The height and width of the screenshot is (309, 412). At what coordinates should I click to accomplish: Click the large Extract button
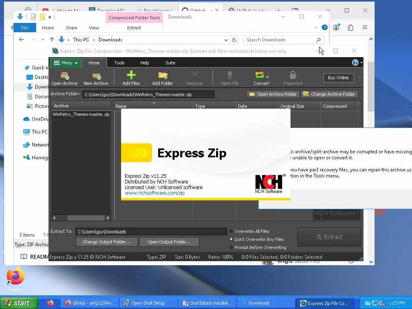pyautogui.click(x=329, y=237)
